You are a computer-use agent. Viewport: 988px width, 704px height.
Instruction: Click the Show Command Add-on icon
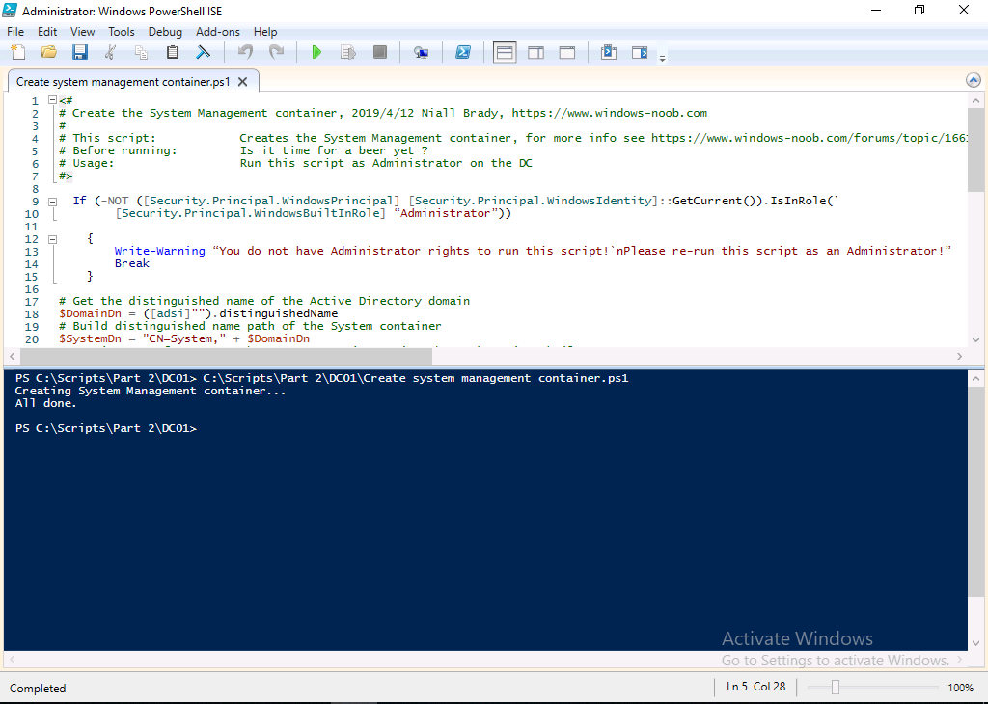(x=640, y=52)
